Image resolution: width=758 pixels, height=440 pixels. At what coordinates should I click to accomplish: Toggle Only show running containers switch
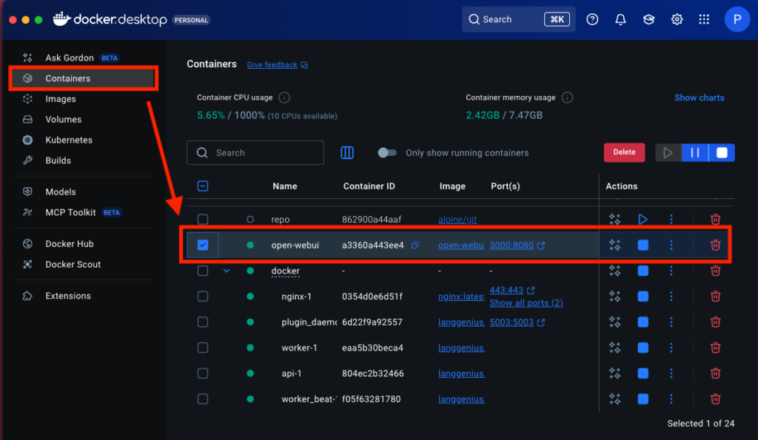pyautogui.click(x=387, y=153)
